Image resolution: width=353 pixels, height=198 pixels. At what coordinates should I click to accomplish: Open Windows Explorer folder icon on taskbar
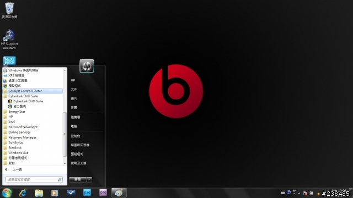pyautogui.click(x=39, y=193)
